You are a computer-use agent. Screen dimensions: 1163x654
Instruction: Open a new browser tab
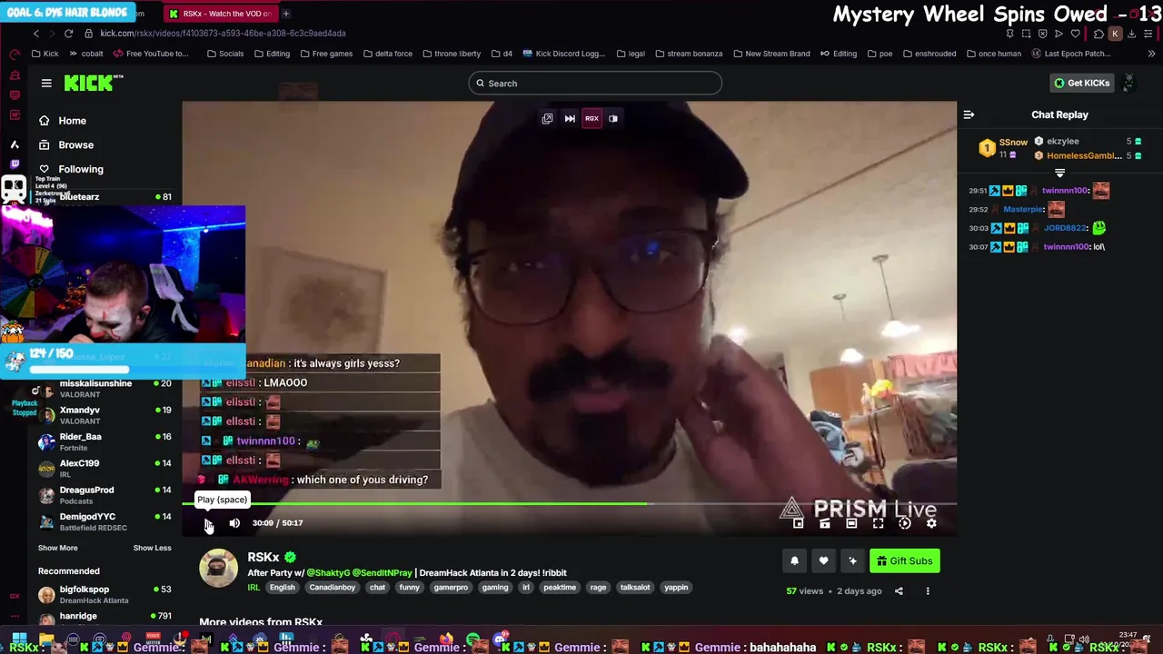pos(286,14)
